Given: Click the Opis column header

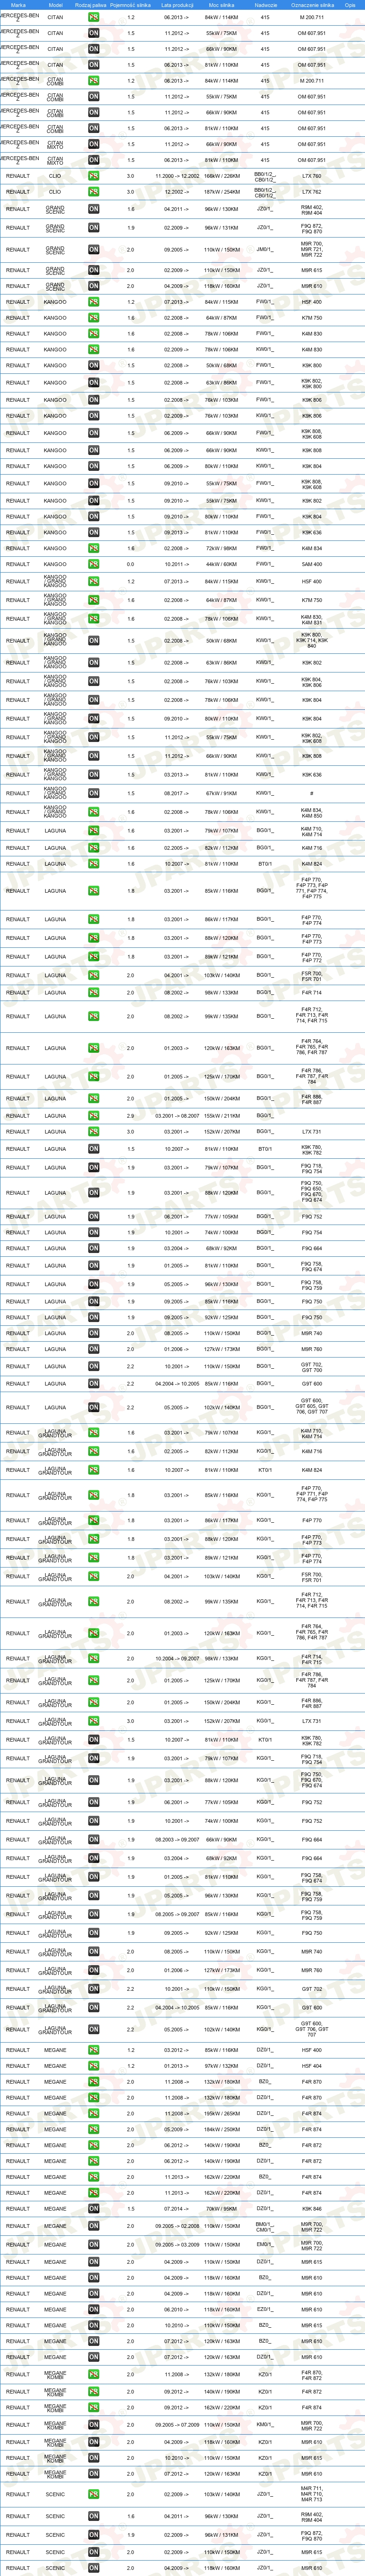Looking at the screenshot, I should click(351, 5).
